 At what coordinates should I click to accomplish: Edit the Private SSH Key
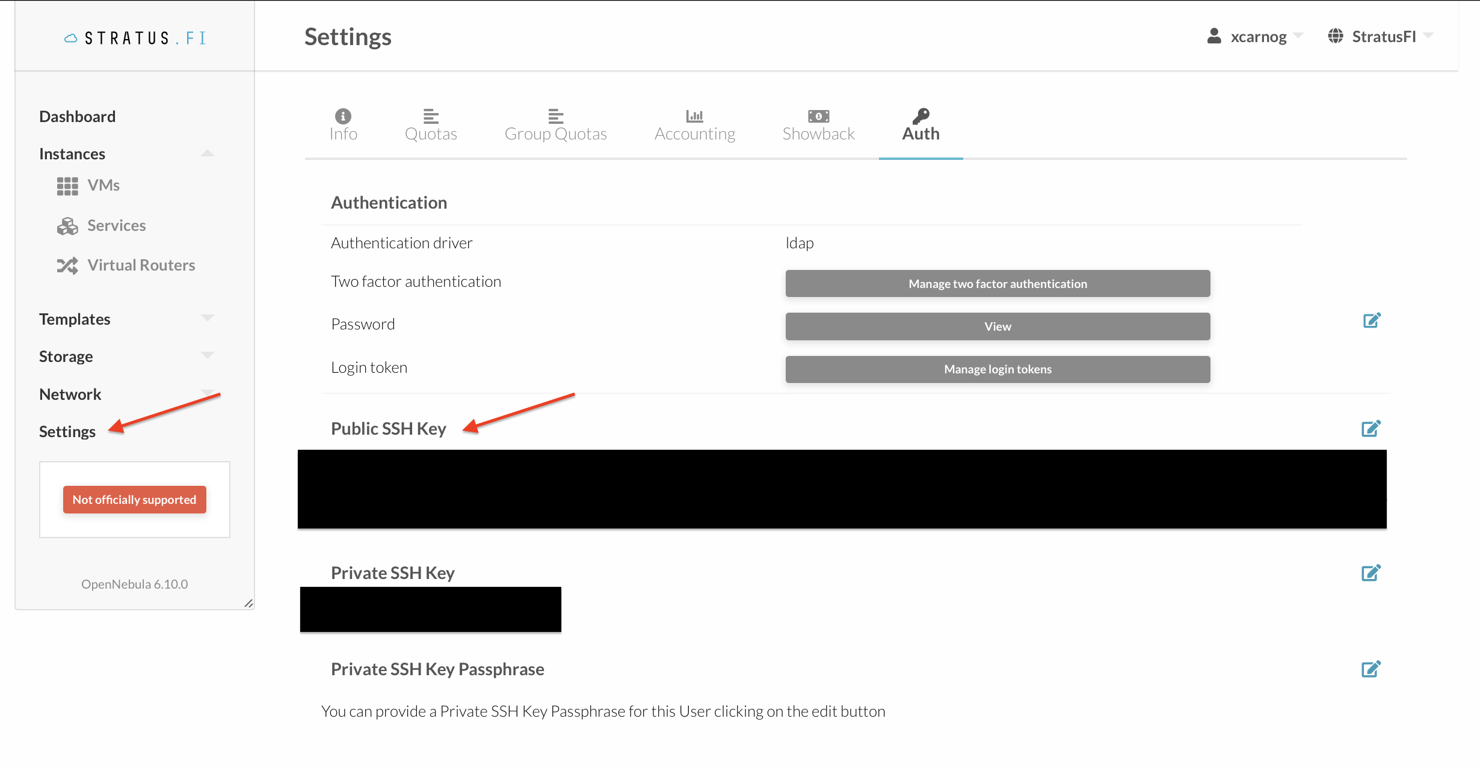[x=1371, y=573]
